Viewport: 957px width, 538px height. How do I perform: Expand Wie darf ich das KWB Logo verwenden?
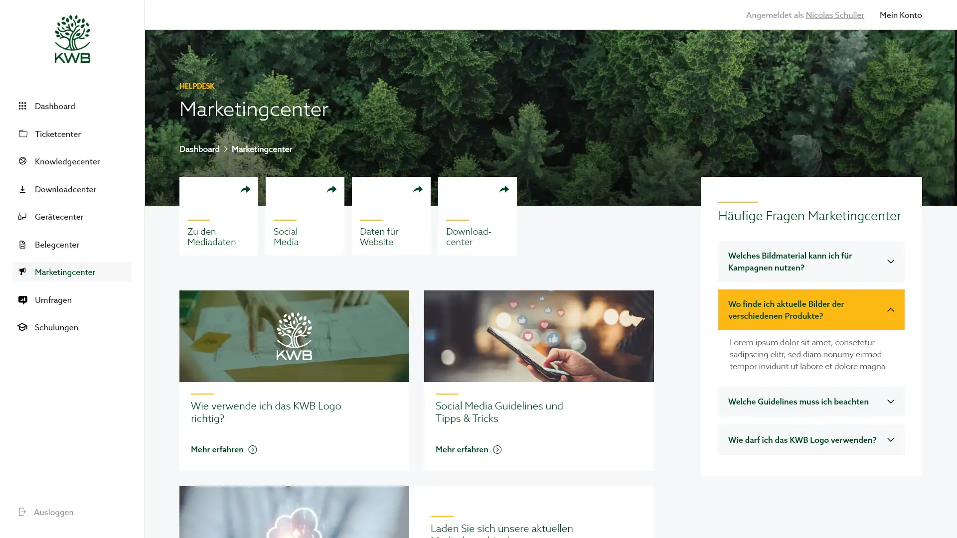coord(811,440)
